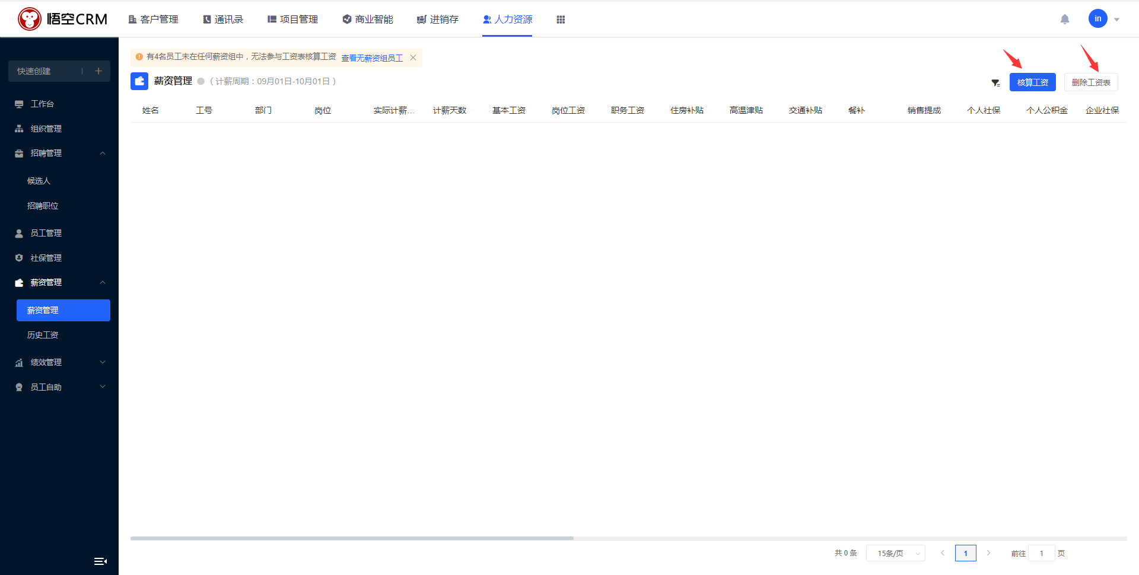Click the 薪资管理 wallet icon in sidebar
Image resolution: width=1139 pixels, height=575 pixels.
click(19, 283)
